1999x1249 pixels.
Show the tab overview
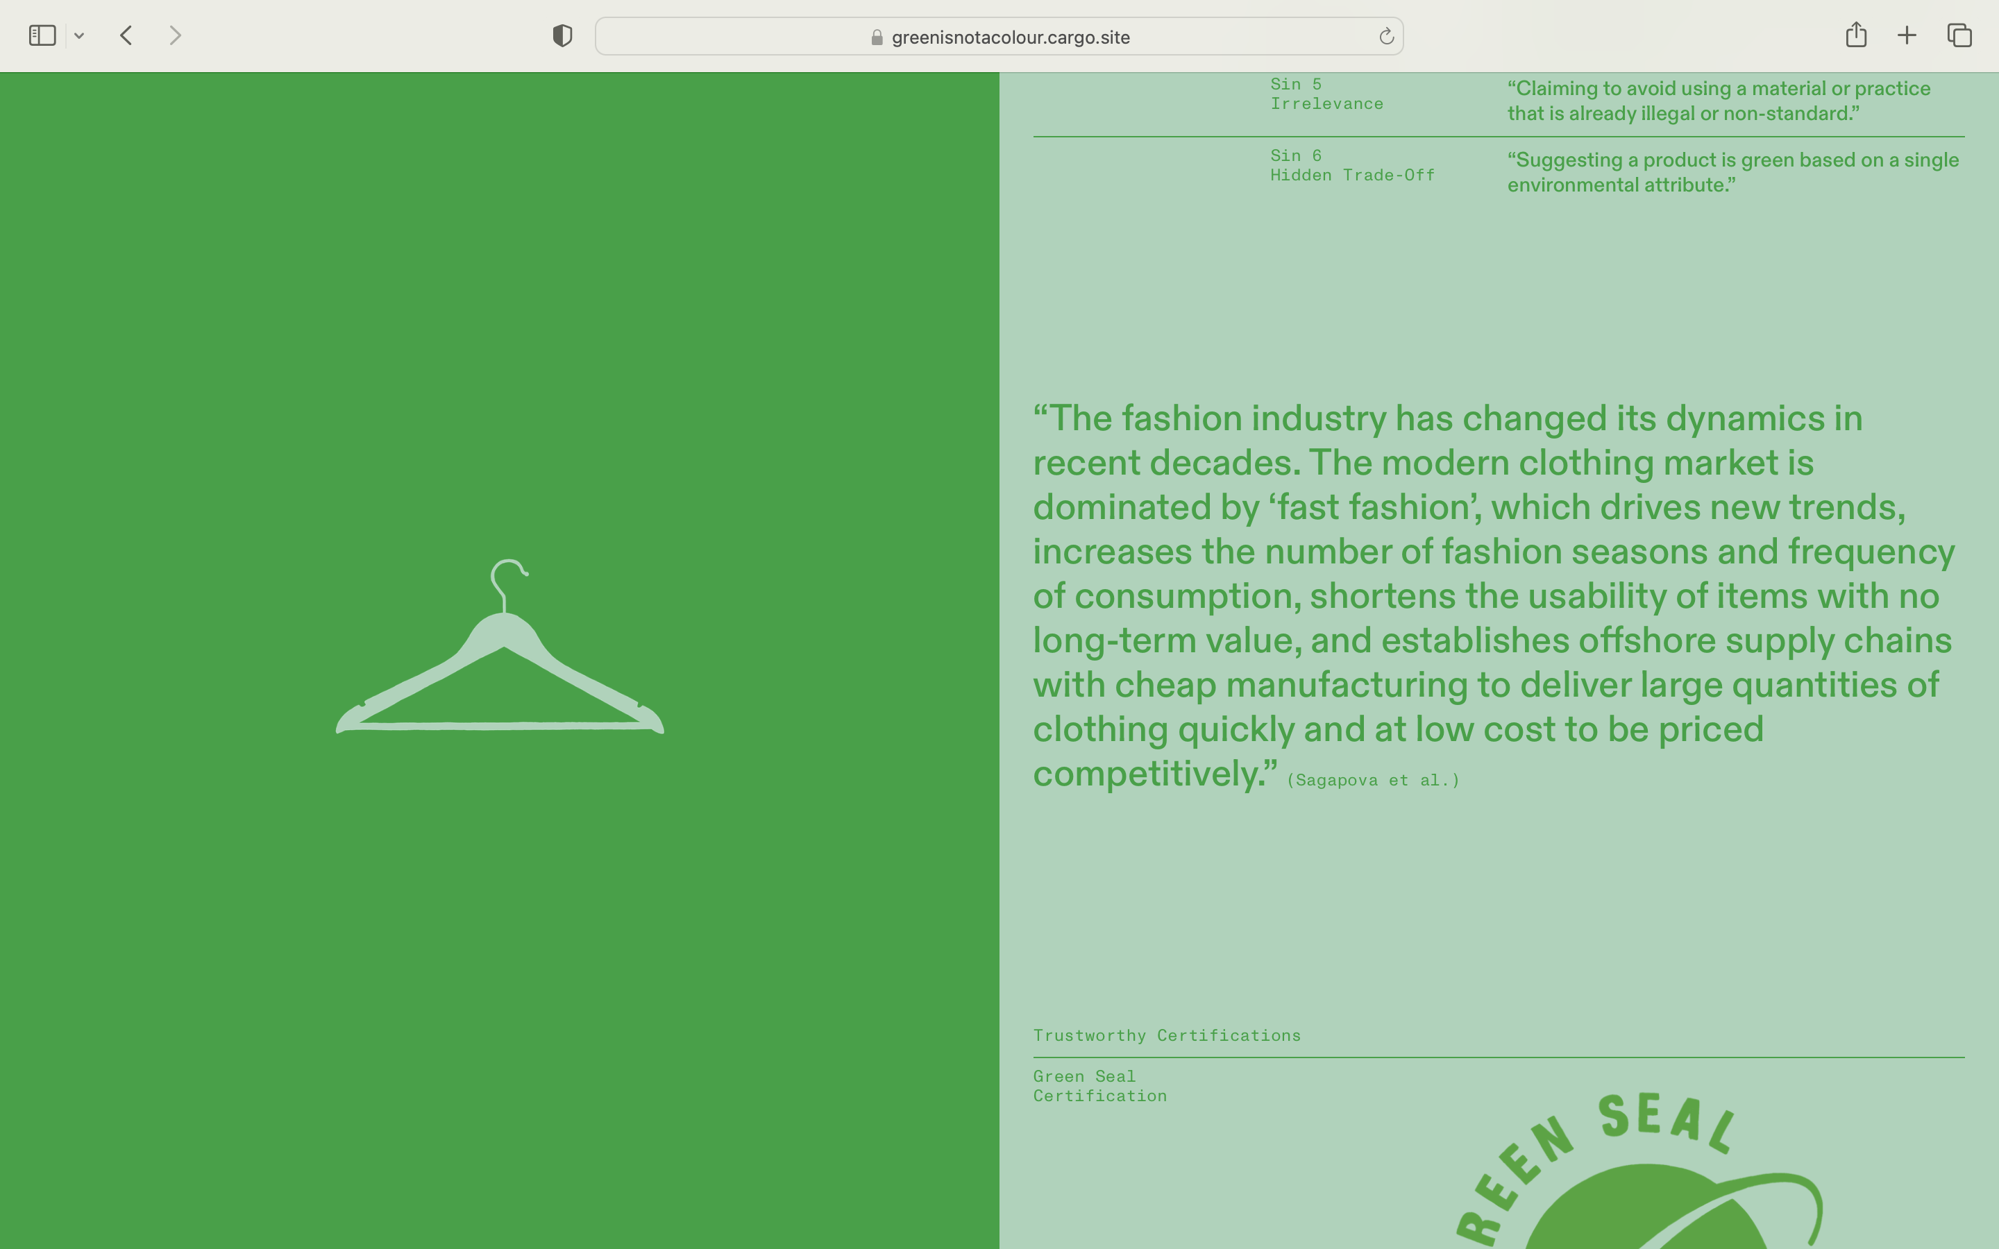tap(1959, 35)
